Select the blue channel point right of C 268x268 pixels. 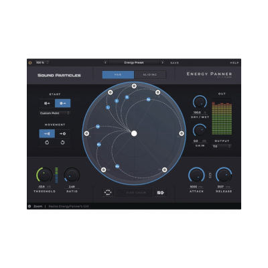(x=127, y=97)
